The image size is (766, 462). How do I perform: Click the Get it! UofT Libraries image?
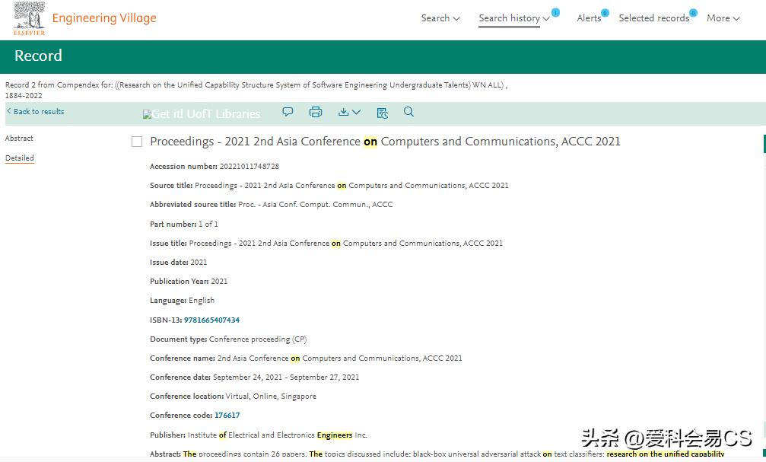[x=202, y=114]
